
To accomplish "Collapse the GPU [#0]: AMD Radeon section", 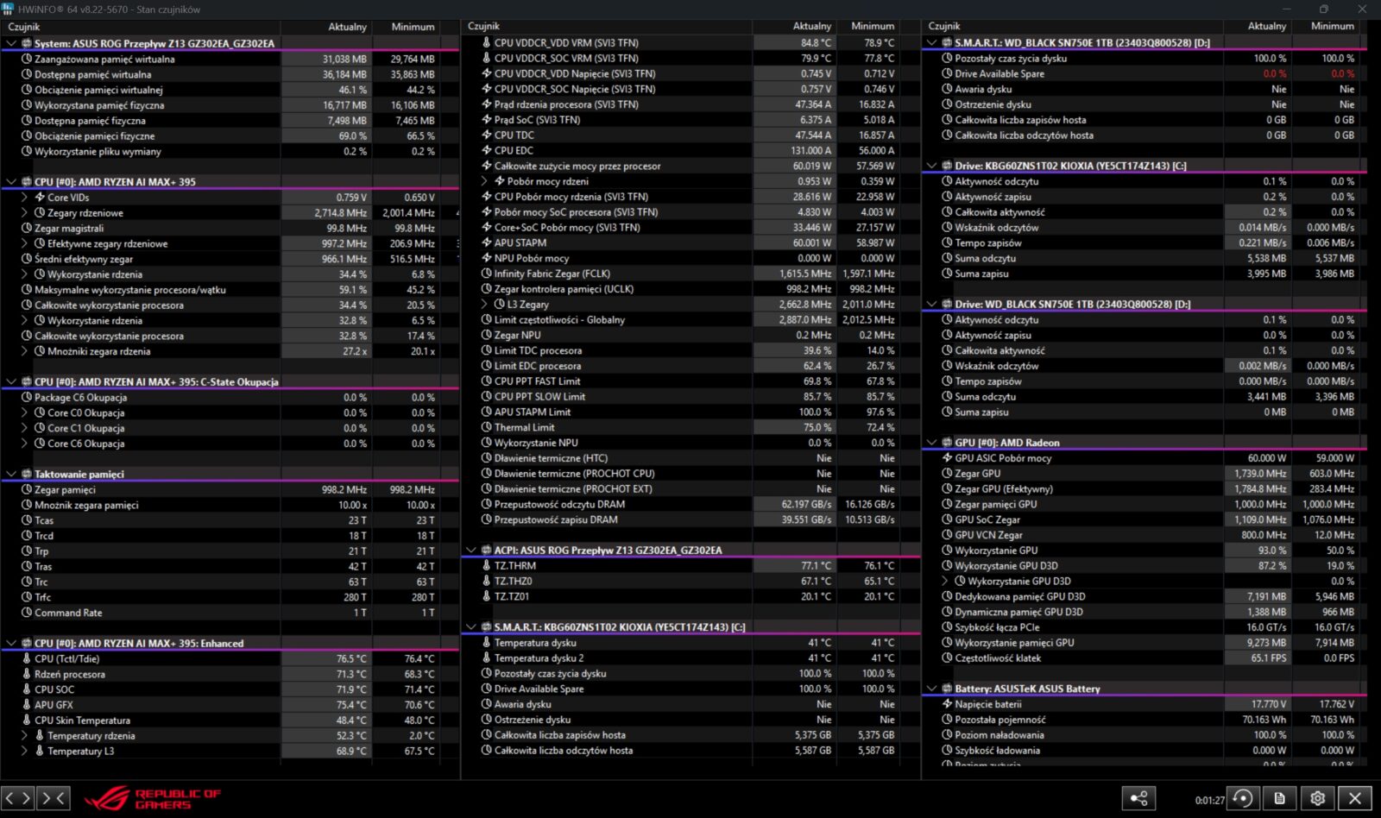I will [x=931, y=443].
